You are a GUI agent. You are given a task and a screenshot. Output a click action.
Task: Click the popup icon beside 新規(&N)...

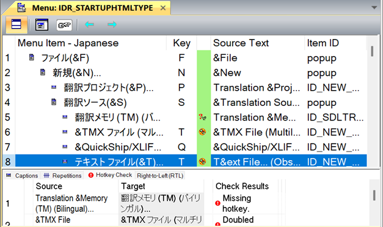pyautogui.click(x=43, y=72)
